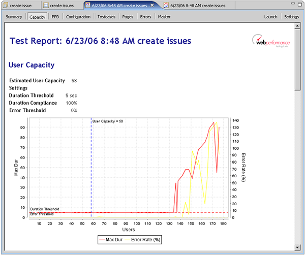This screenshot has width=305, height=255.
Task: Open the Configuration report tab
Action: pyautogui.click(x=78, y=17)
